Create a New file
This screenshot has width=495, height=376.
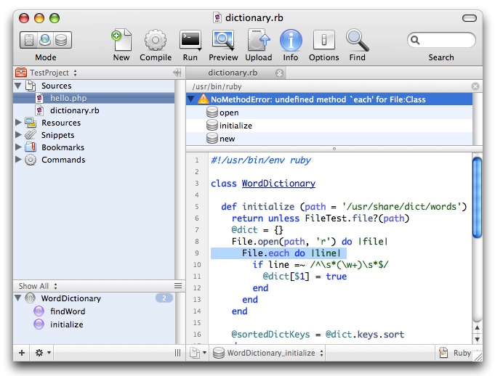point(121,40)
